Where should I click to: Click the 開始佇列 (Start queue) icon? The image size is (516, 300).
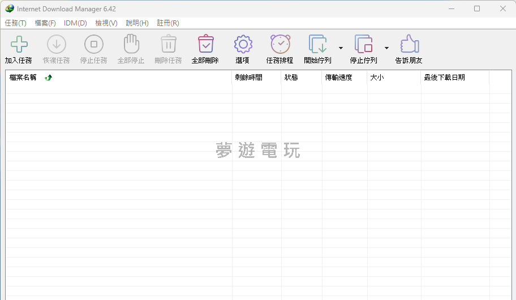[x=317, y=44]
